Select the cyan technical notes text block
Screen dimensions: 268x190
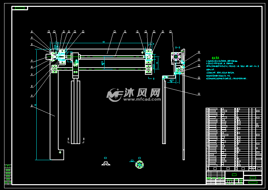click(x=232, y=70)
